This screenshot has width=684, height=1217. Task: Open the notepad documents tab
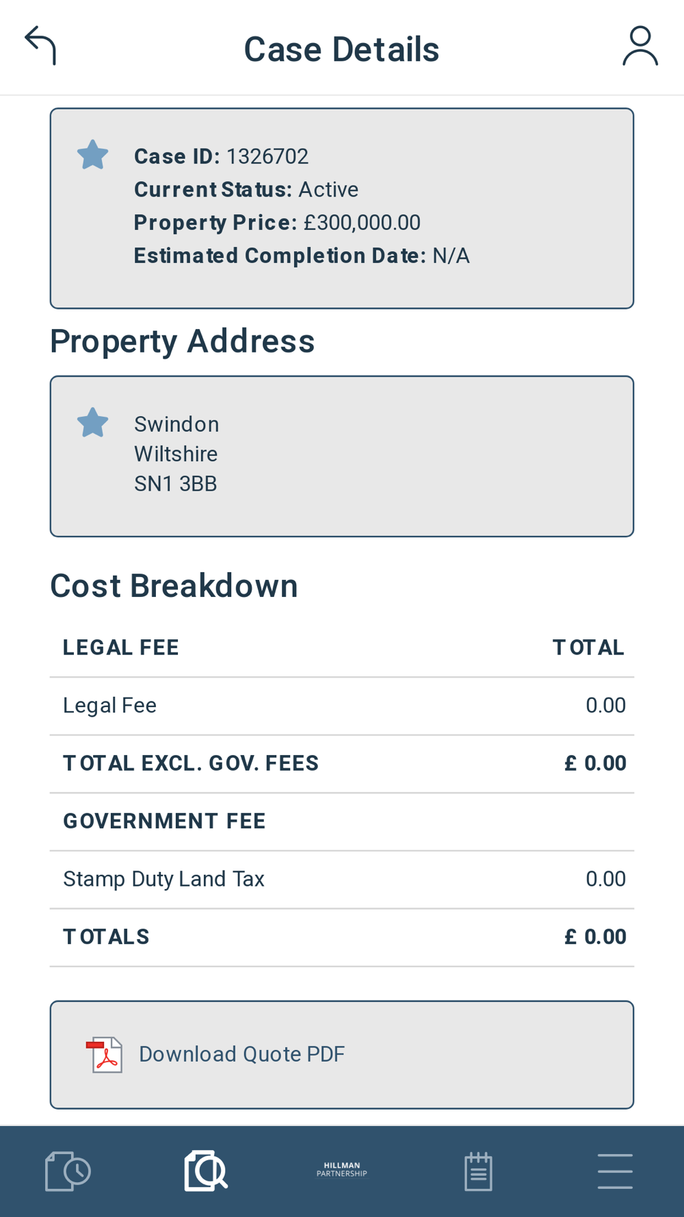pyautogui.click(x=478, y=1171)
